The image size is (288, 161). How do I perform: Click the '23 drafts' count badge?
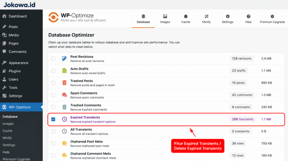[x=239, y=70]
